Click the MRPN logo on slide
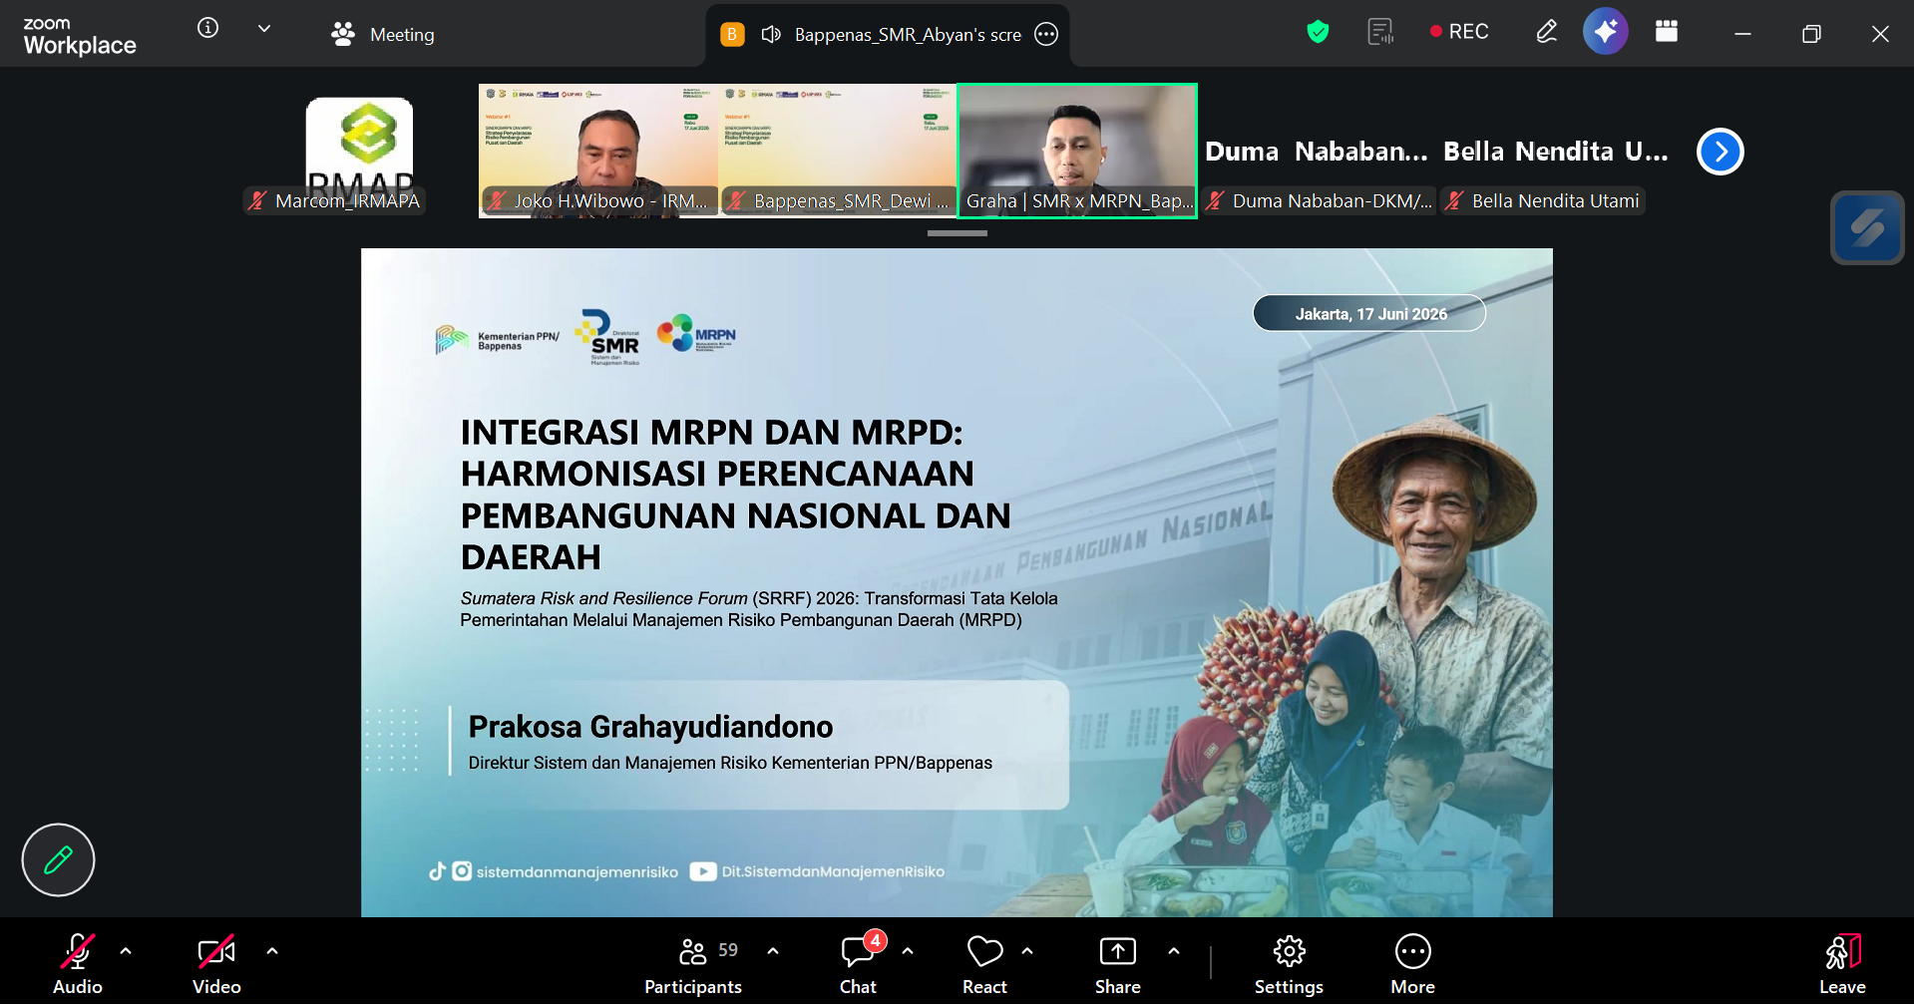1914x1005 pixels. 696,335
